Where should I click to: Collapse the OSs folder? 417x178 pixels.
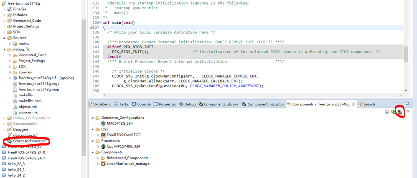pyautogui.click(x=92, y=129)
